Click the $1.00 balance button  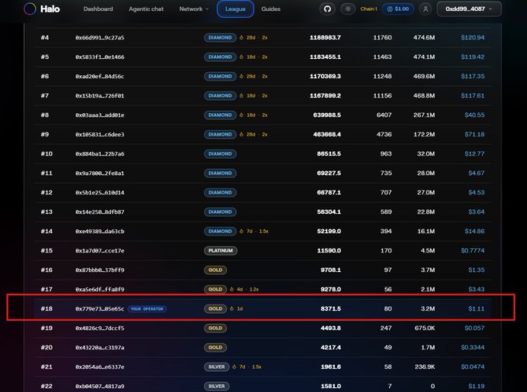pos(398,9)
